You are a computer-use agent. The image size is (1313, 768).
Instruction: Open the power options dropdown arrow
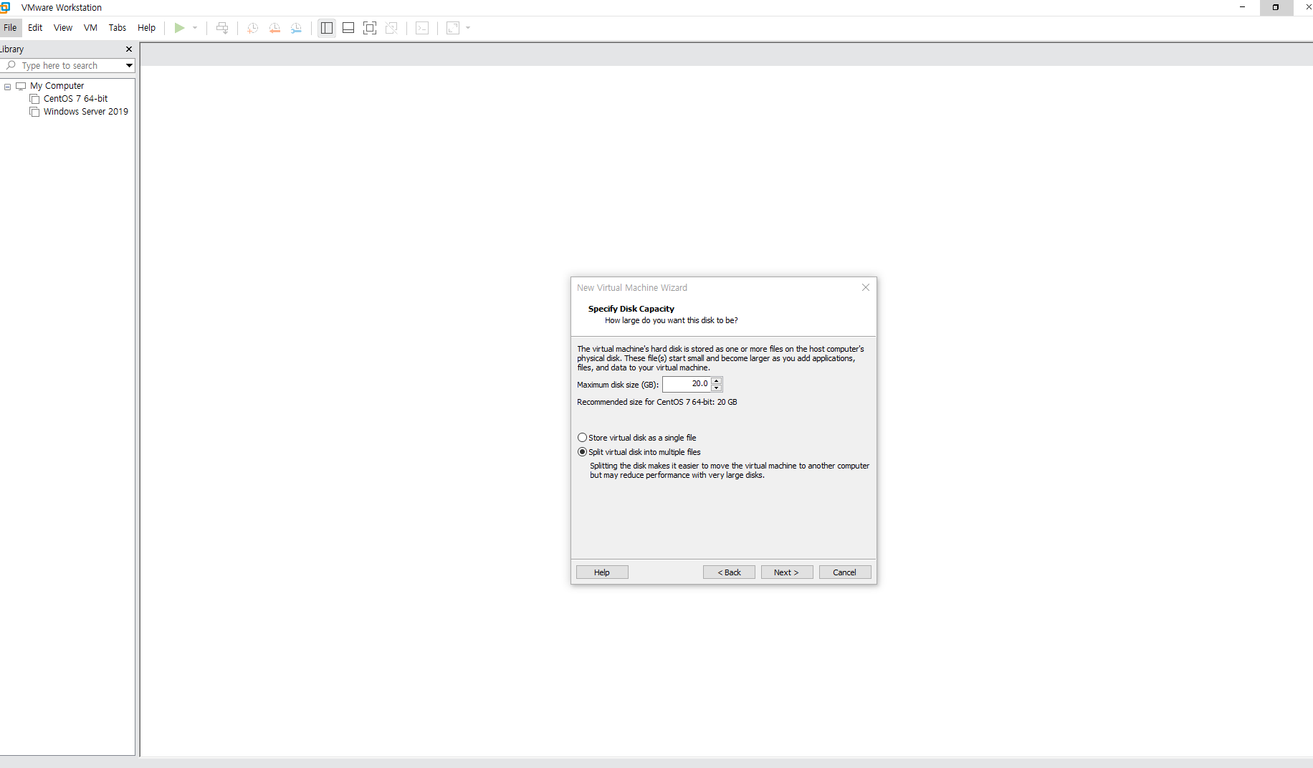click(195, 28)
